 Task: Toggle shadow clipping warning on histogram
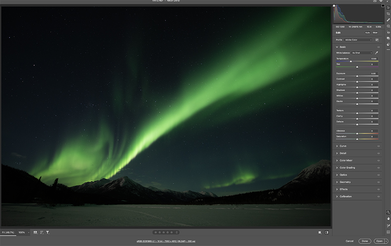pyautogui.click(x=334, y=6)
